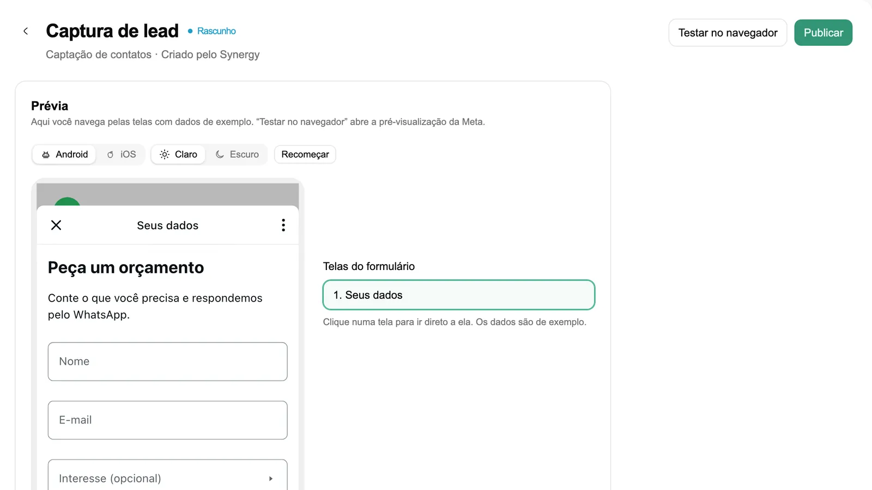Click the Telas do formulário label

tap(369, 266)
